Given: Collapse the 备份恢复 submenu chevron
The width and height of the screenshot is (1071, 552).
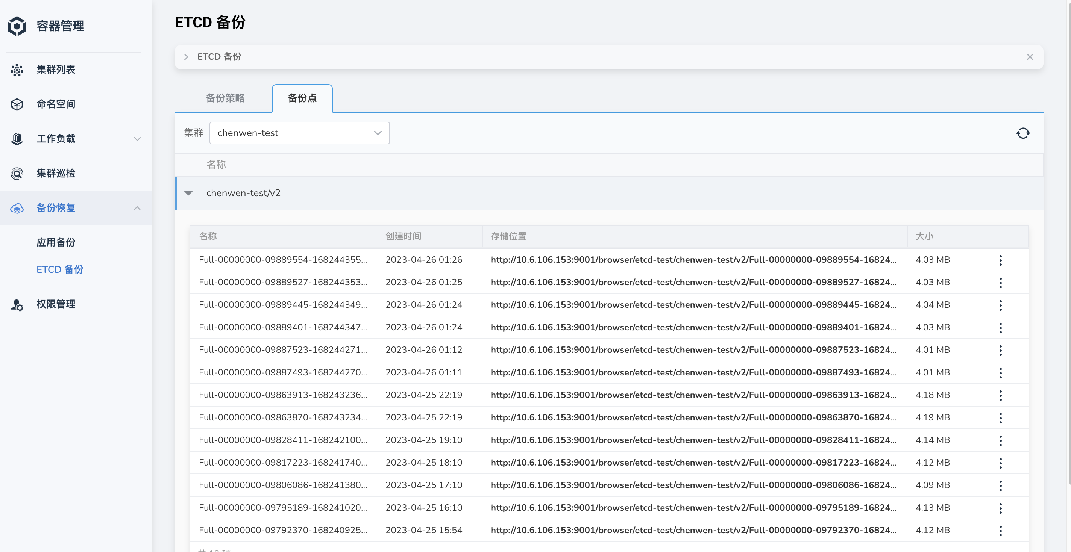Looking at the screenshot, I should 137,208.
